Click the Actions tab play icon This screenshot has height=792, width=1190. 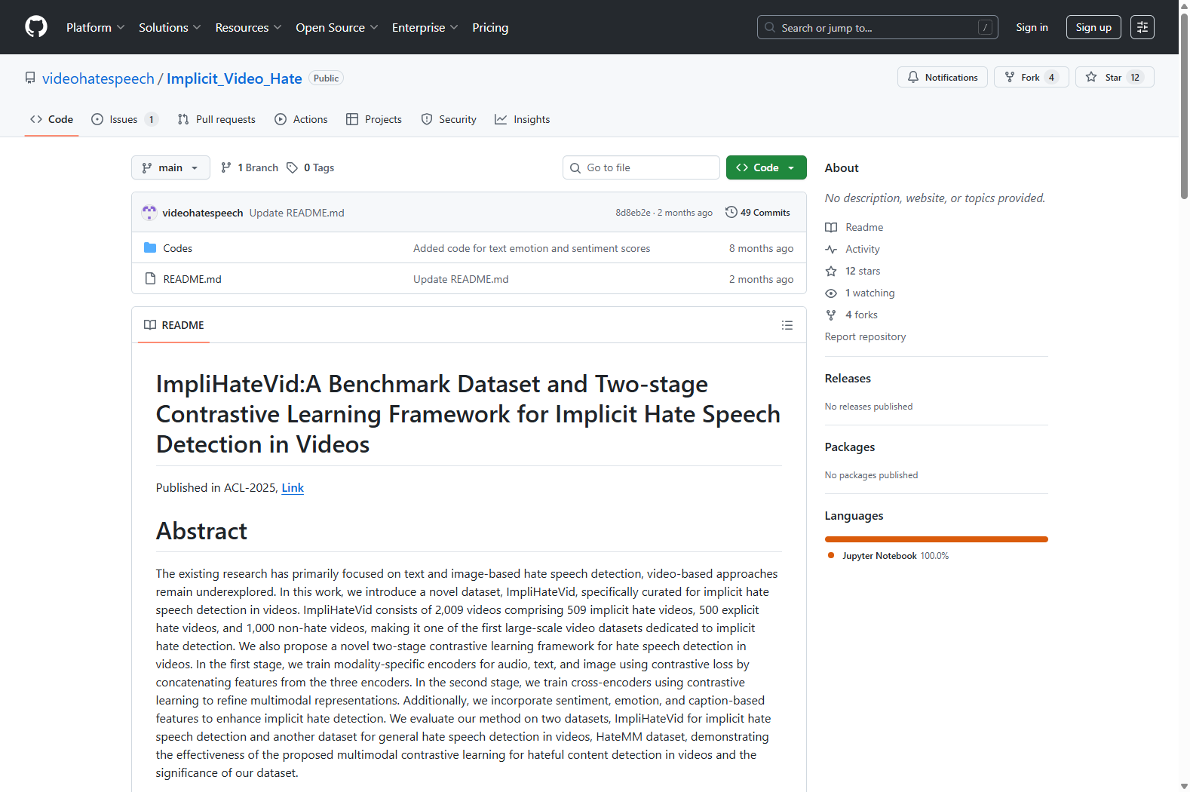pyautogui.click(x=281, y=119)
